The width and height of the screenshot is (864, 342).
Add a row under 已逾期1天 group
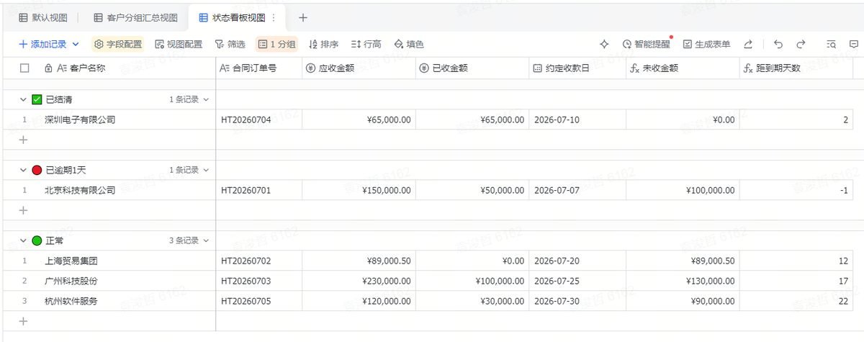point(23,210)
